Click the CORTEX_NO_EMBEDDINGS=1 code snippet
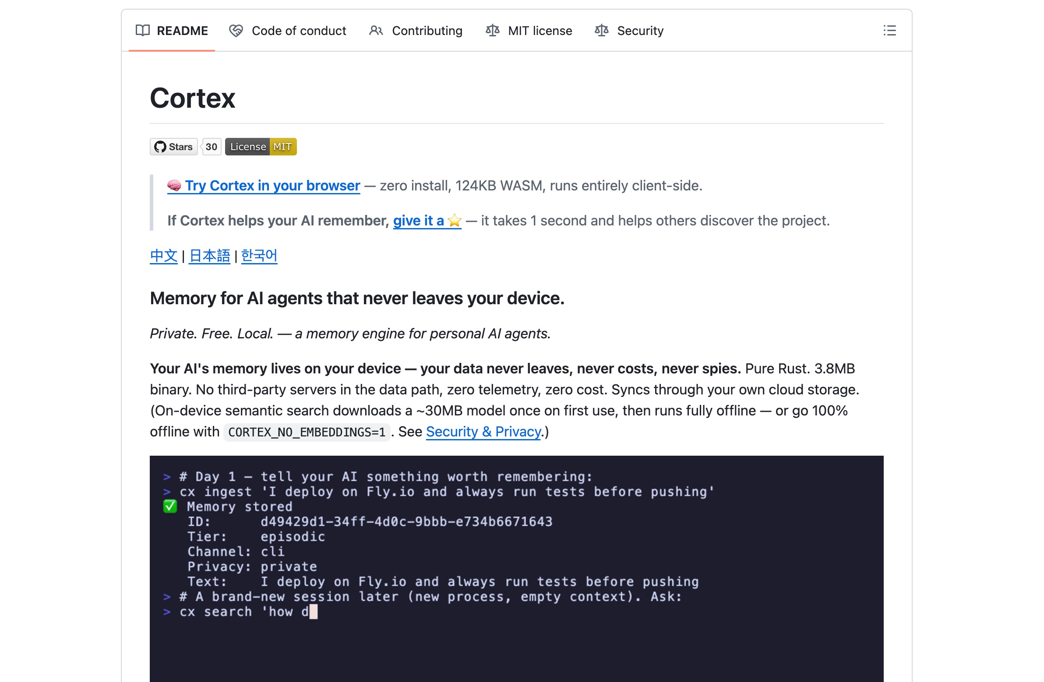Screen dimensions: 1044x682 click(x=307, y=432)
